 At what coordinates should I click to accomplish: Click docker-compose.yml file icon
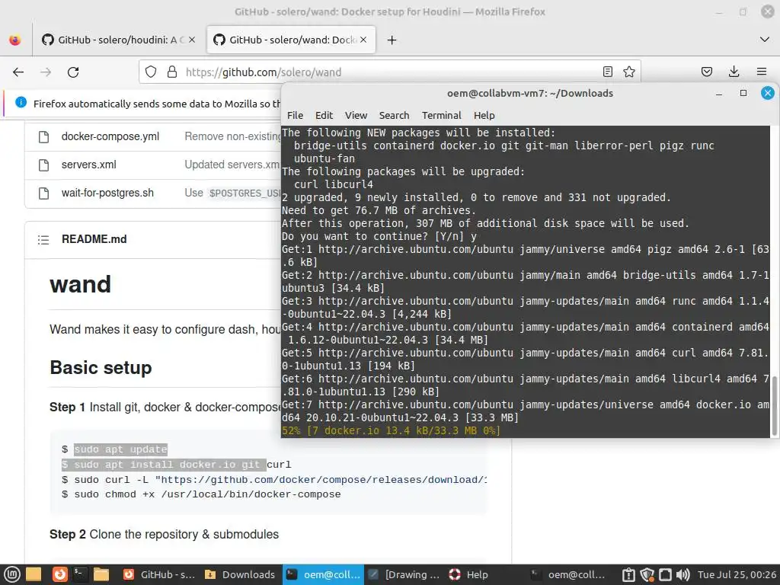pyautogui.click(x=43, y=137)
